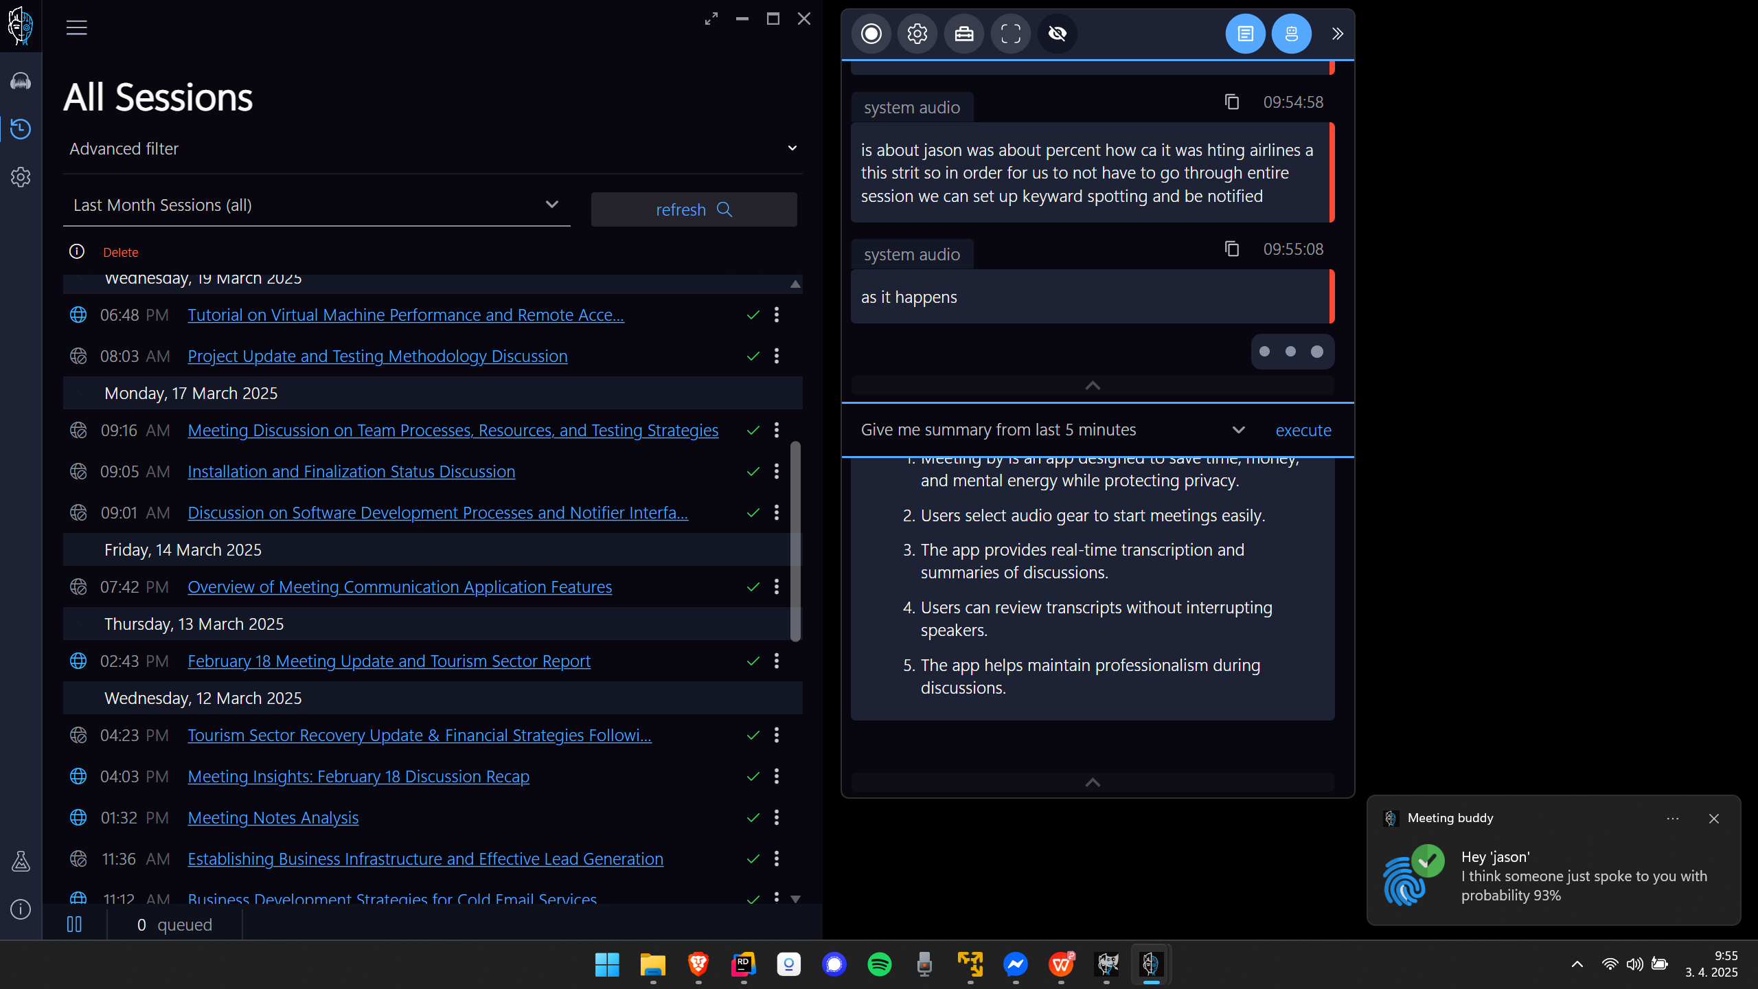Open the headset icon in sidebar
Screen dimensions: 1758x989
tap(21, 81)
